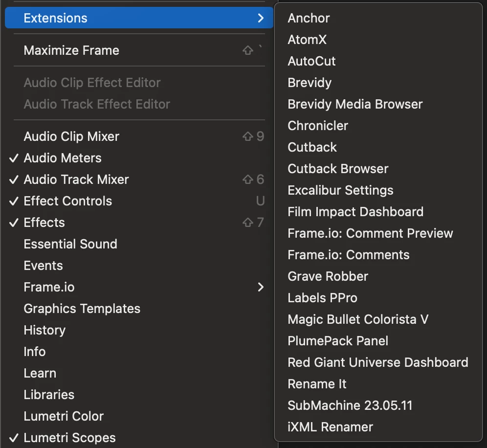Toggle off Effect Controls panel

point(139,201)
